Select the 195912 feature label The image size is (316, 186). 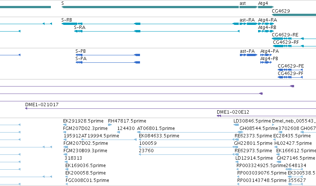click(x=72, y=136)
